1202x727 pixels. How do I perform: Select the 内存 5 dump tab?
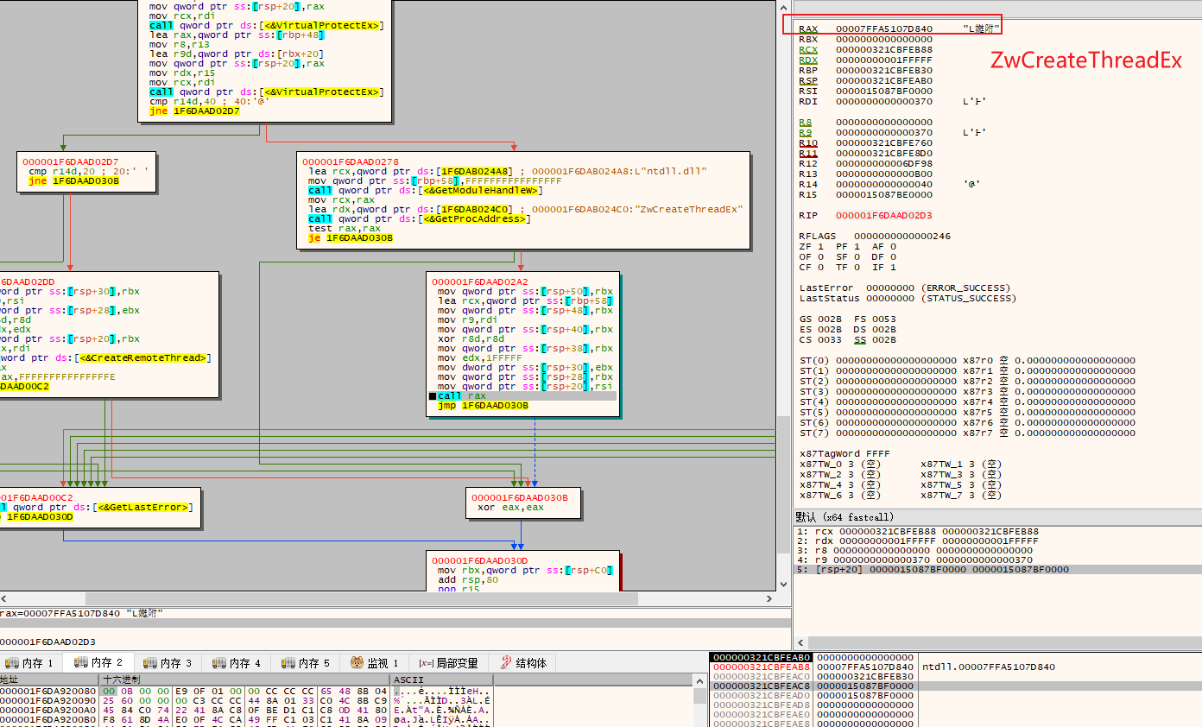point(307,663)
